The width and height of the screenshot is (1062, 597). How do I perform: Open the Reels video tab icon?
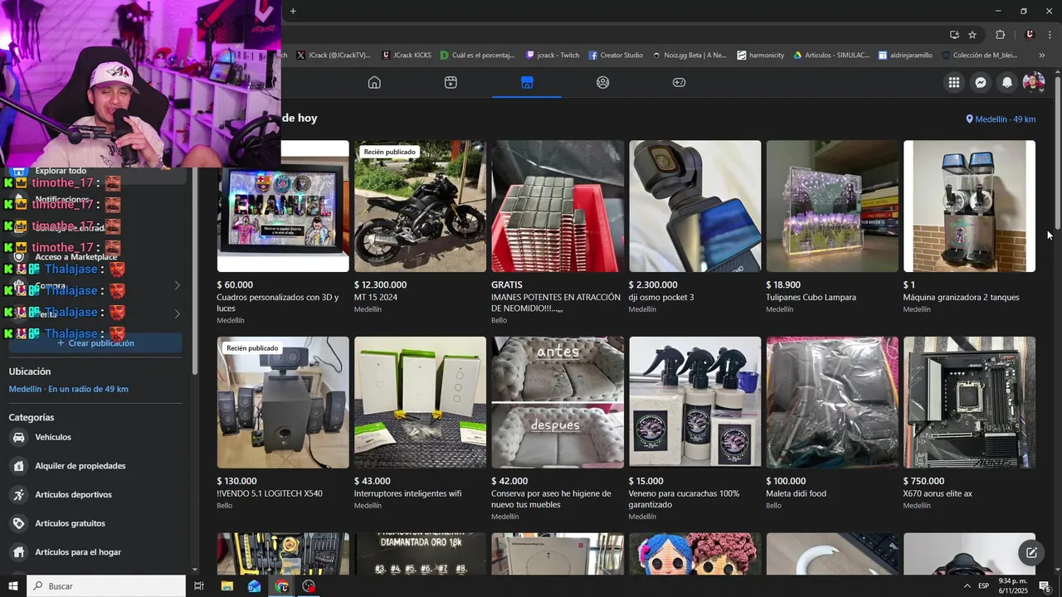451,82
